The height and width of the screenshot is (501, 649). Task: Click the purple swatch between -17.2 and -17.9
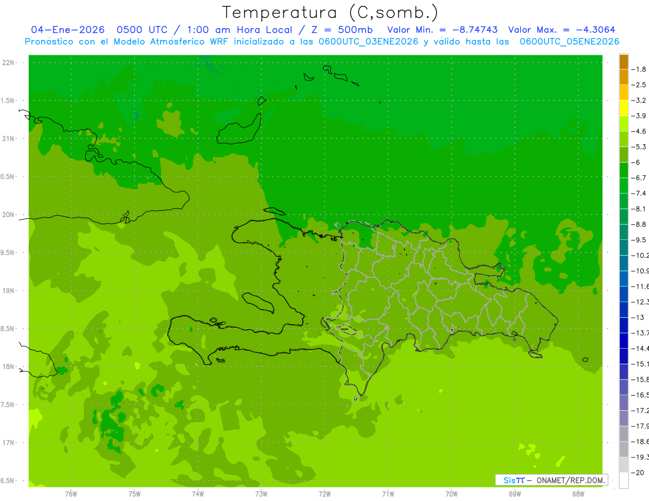pos(624,418)
